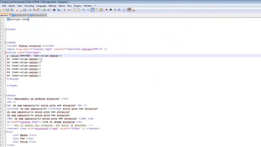261x147 pixels.
Task: Click the h3 text-align center rule
Action: [24, 66]
